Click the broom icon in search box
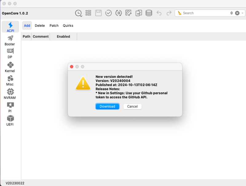The width and height of the screenshot is (246, 186). (180, 13)
